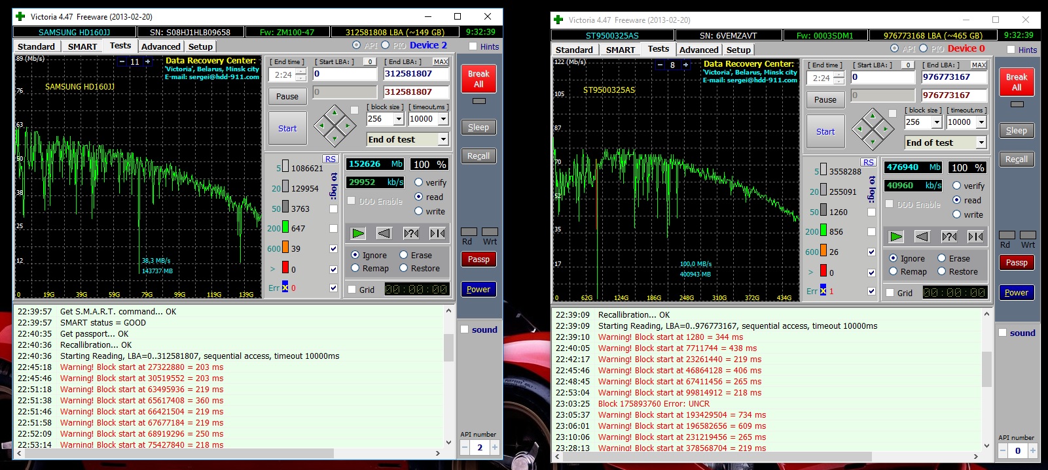Click down arrow in Samsung window navigation diamond
Screen dimensions: 1048x470
click(x=334, y=138)
